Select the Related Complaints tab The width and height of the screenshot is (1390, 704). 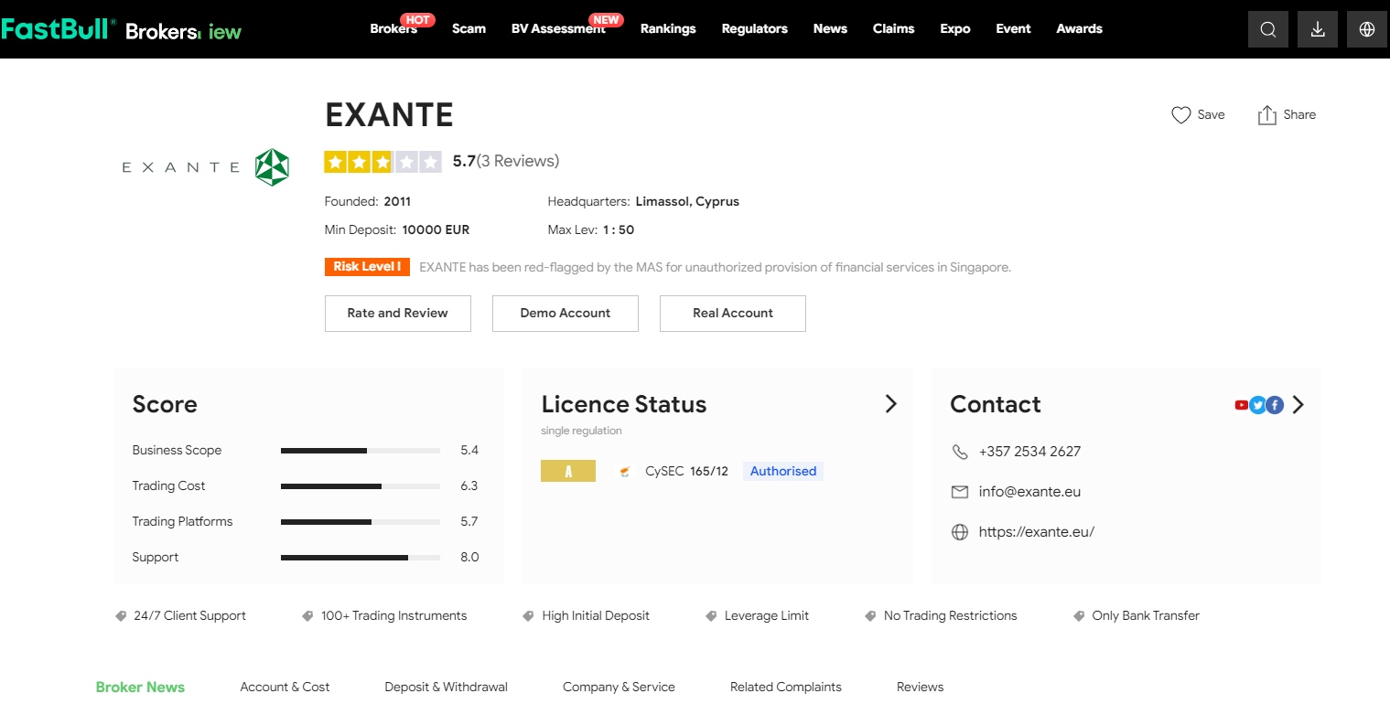coord(785,687)
